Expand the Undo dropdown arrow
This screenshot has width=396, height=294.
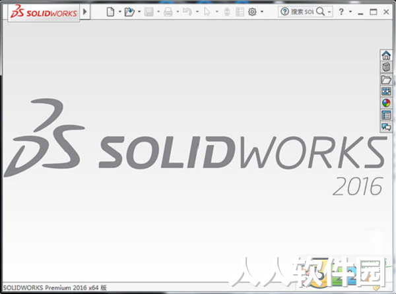tap(197, 12)
